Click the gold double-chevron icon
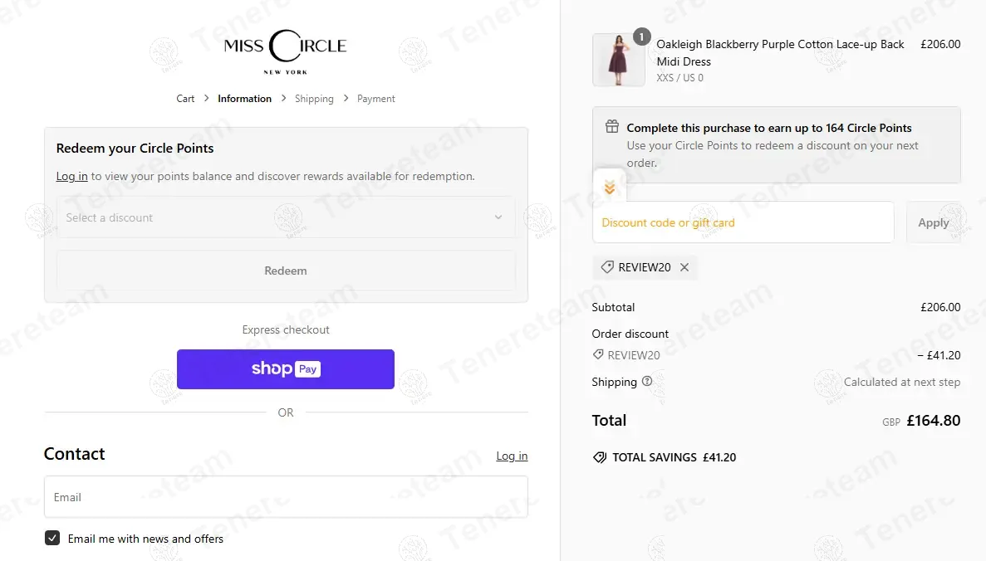The height and width of the screenshot is (561, 986). click(610, 188)
